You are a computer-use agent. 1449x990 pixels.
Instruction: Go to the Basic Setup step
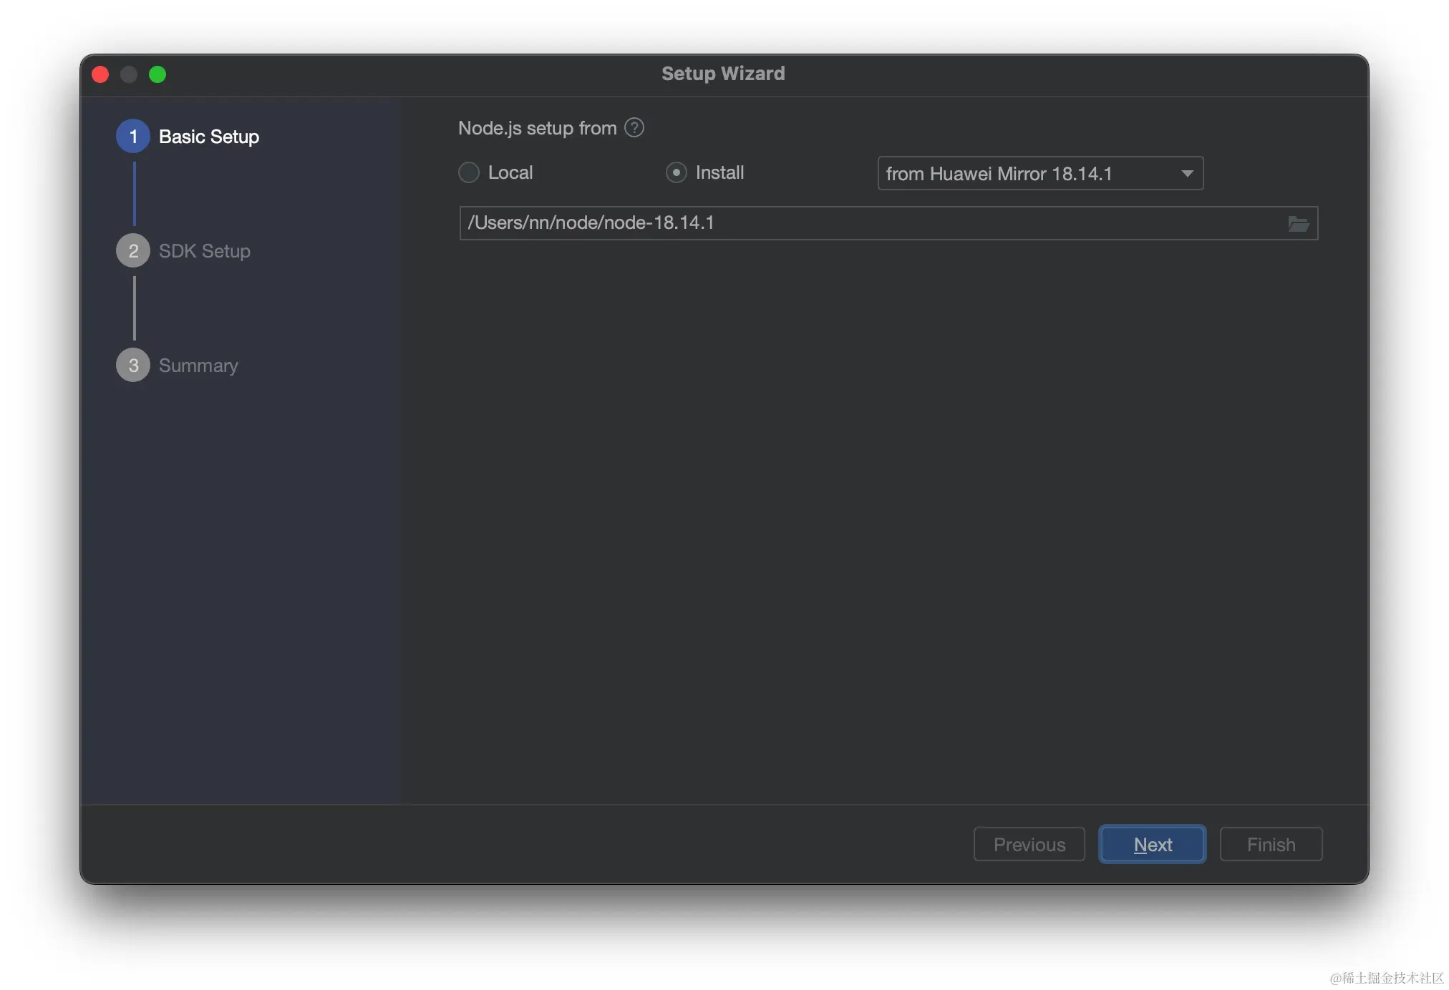click(x=208, y=137)
